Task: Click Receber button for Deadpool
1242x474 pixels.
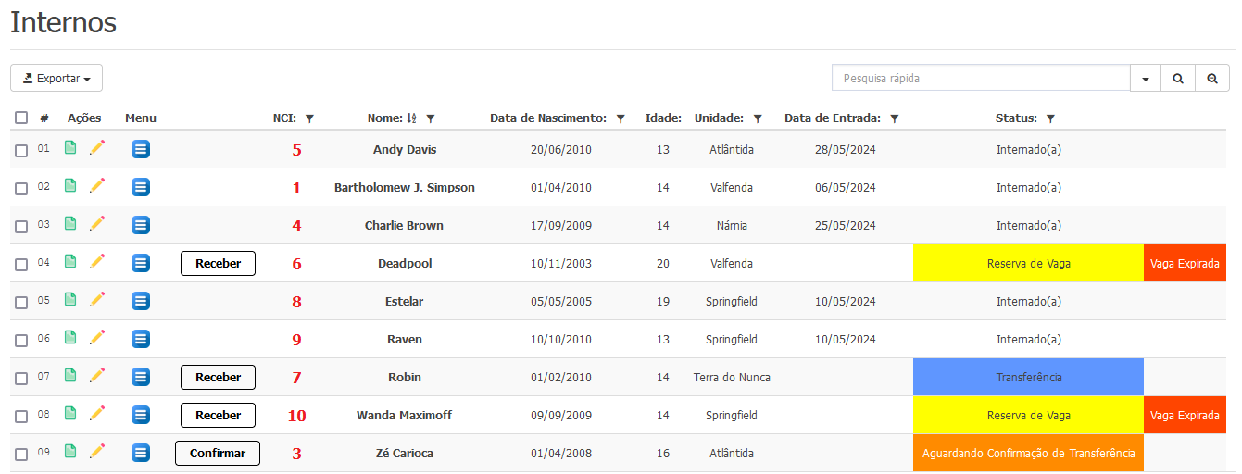Action: tap(218, 263)
